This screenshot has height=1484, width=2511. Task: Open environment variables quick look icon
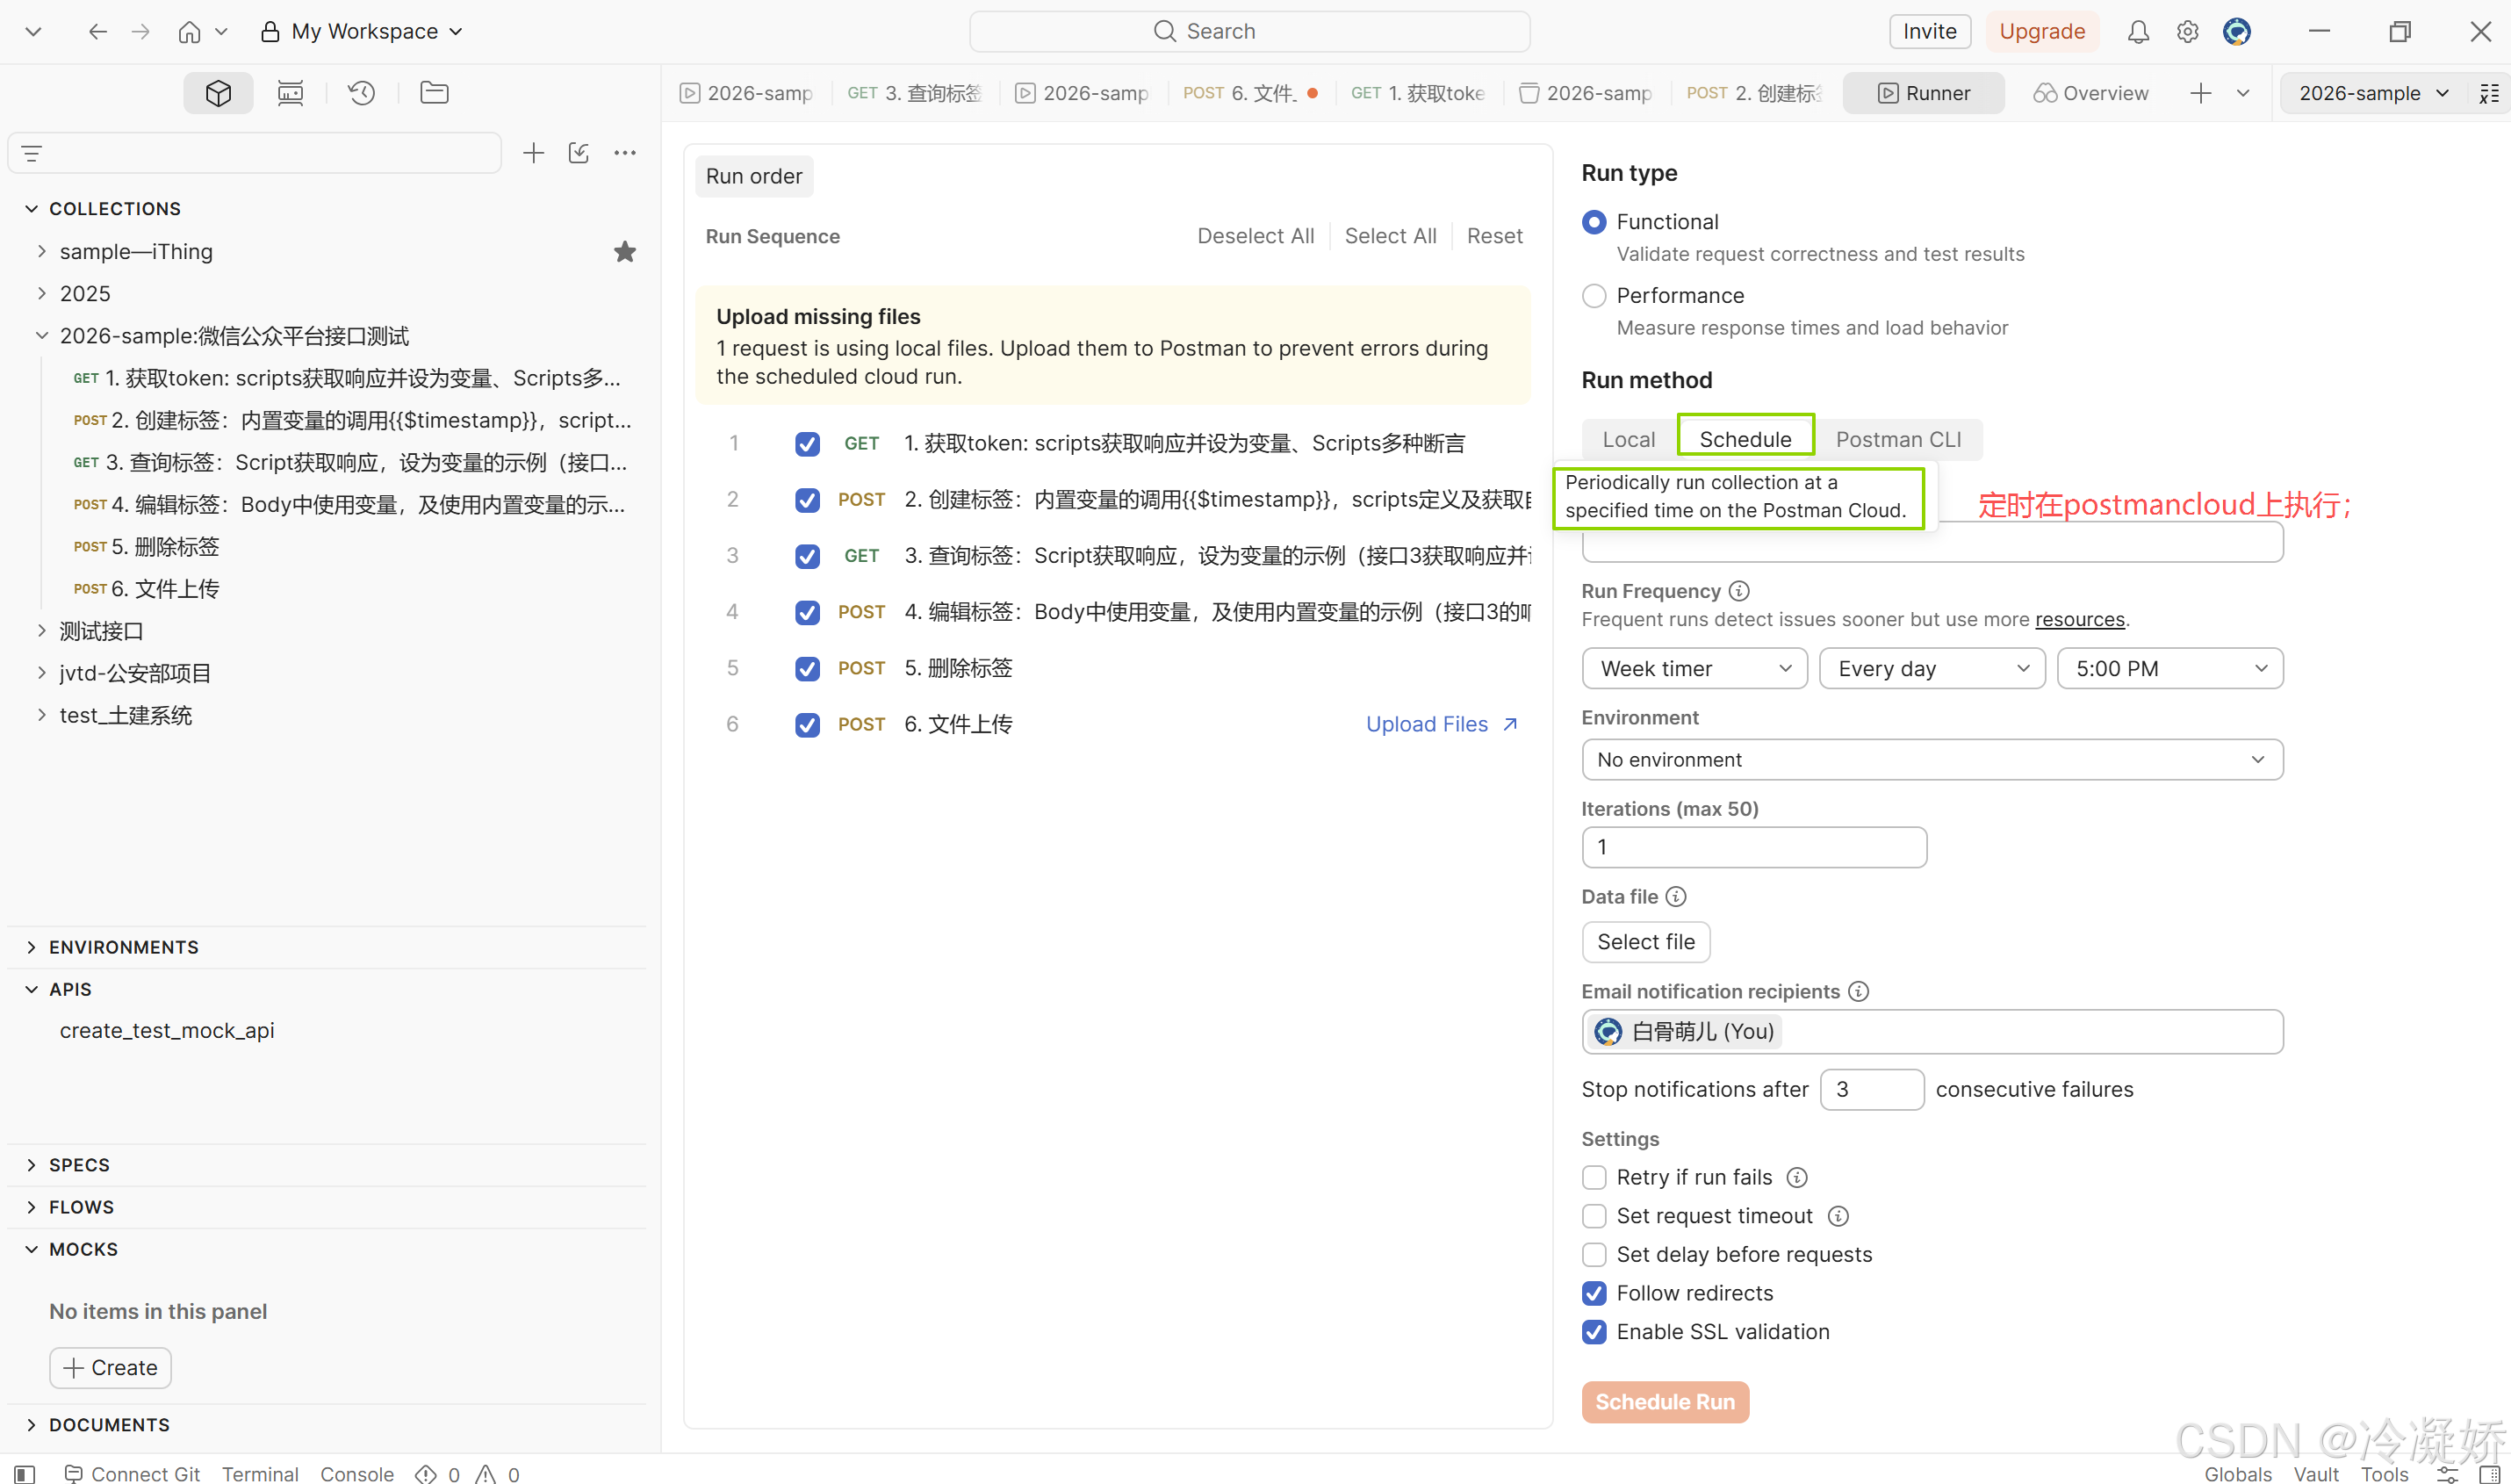pyautogui.click(x=2489, y=93)
